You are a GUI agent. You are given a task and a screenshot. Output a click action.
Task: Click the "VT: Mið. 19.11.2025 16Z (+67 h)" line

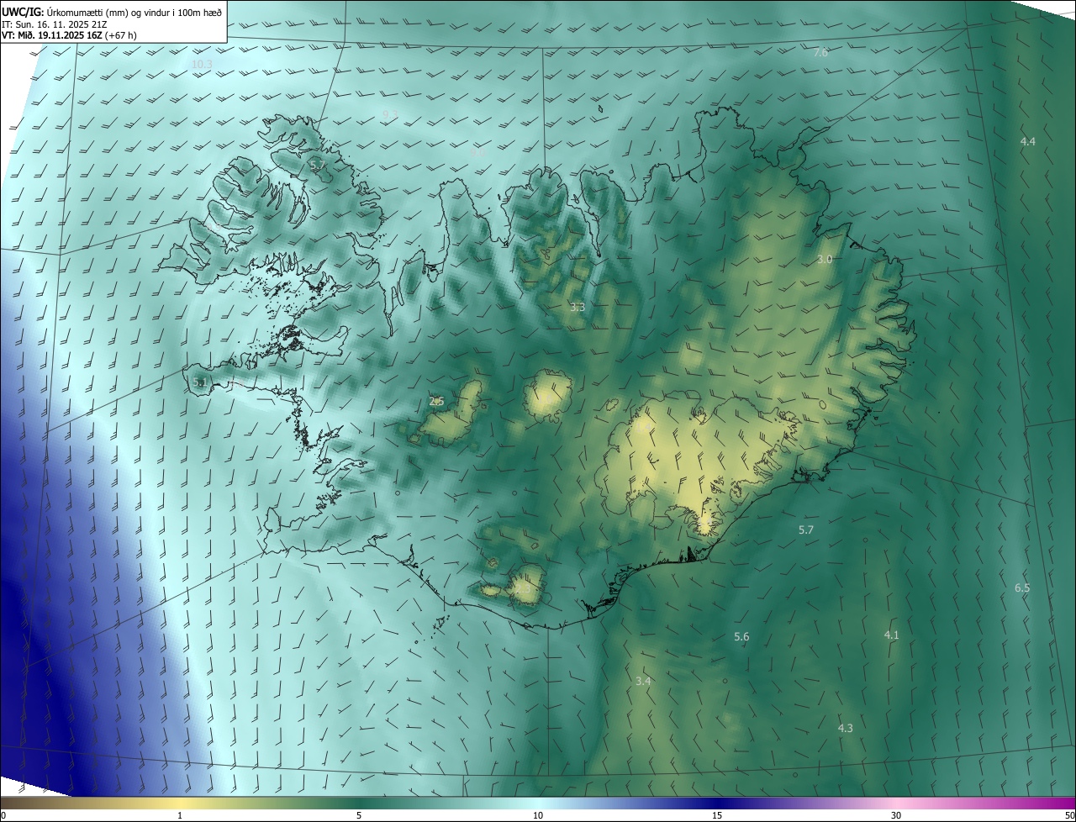coord(69,35)
